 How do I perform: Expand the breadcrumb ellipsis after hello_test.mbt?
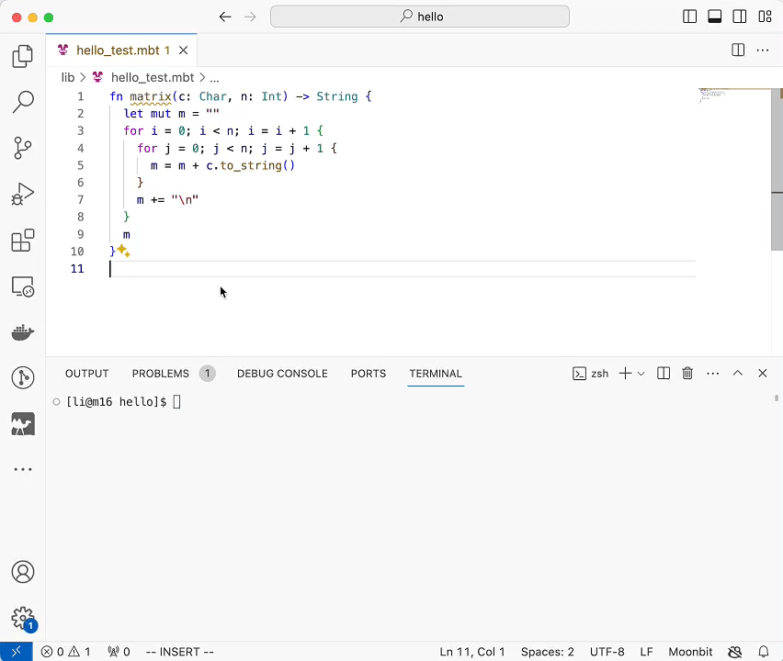pyautogui.click(x=214, y=77)
